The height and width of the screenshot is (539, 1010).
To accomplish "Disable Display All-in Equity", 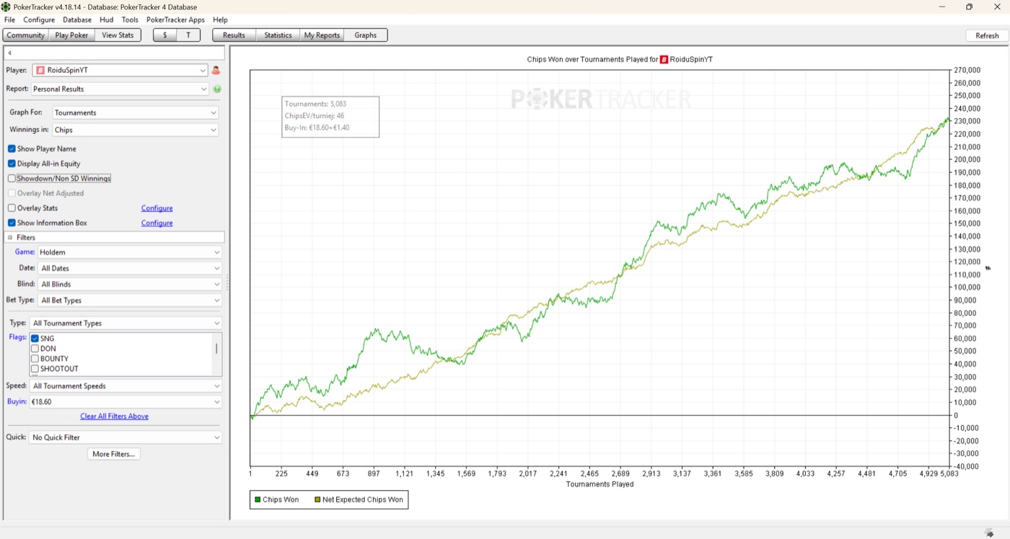I will pos(12,164).
